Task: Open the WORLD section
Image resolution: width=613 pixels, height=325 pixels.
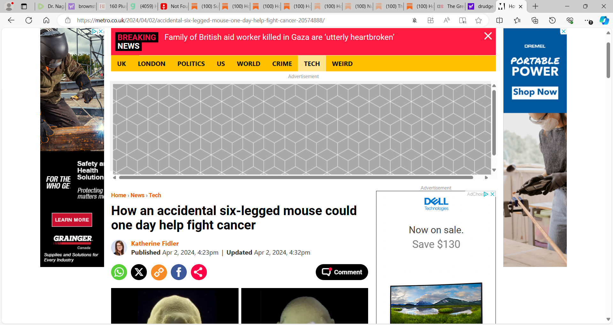Action: pyautogui.click(x=249, y=64)
